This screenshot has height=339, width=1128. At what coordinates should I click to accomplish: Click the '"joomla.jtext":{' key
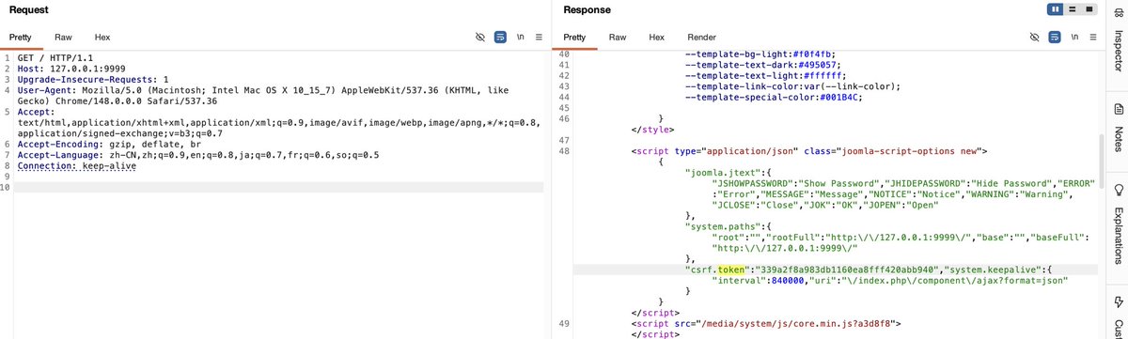coord(729,173)
